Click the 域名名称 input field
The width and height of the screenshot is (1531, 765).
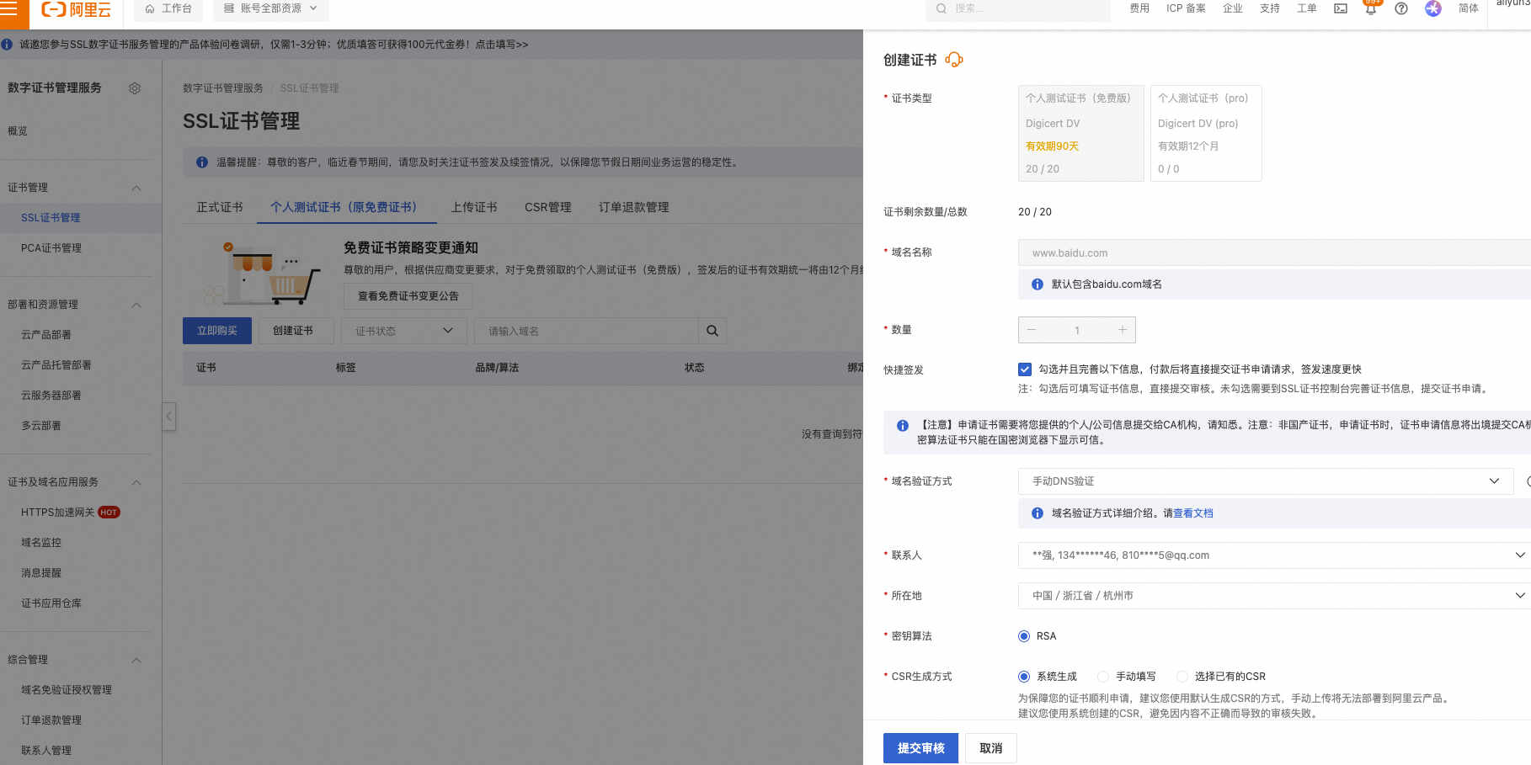click(x=1274, y=252)
